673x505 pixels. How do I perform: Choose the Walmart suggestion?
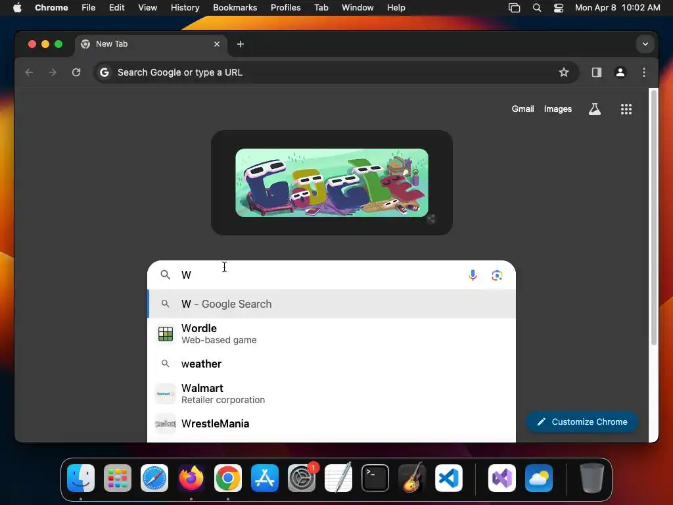331,393
